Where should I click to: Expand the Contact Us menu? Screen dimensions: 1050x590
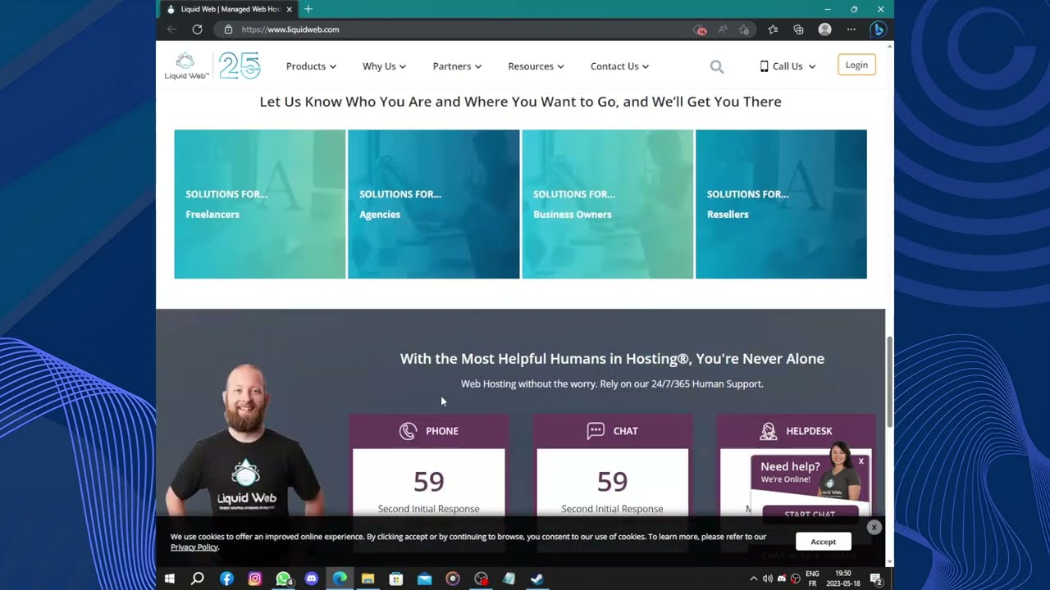click(619, 66)
